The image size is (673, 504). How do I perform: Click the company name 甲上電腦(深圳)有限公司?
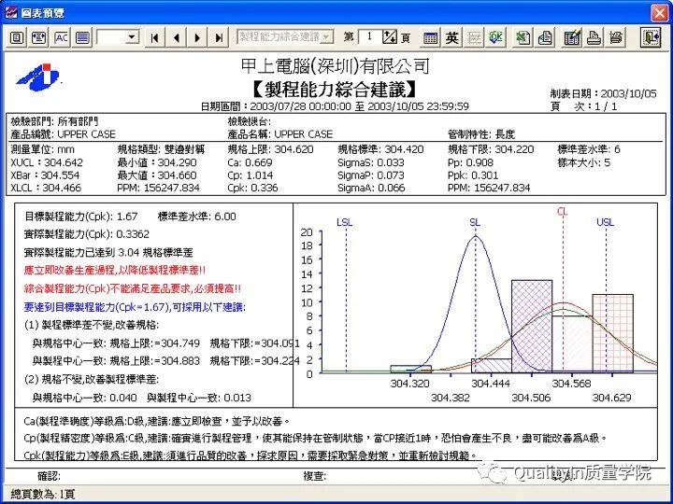click(x=336, y=66)
